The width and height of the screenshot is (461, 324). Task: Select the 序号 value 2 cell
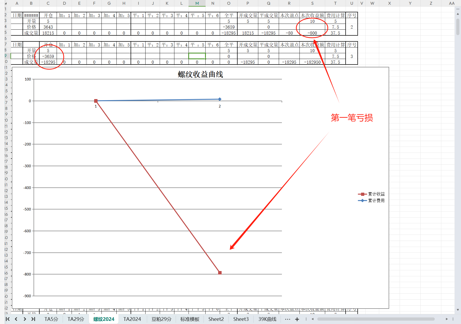[x=352, y=27]
